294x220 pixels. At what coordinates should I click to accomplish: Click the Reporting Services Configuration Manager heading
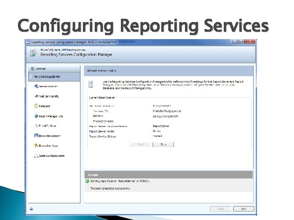76,55
